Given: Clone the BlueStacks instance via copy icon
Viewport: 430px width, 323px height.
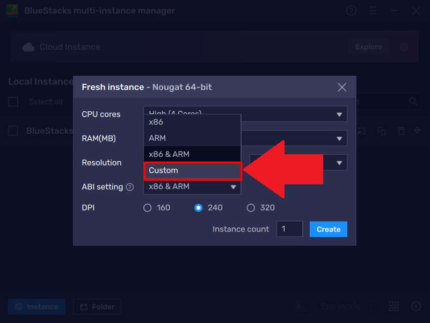Looking at the screenshot, I should [382, 131].
